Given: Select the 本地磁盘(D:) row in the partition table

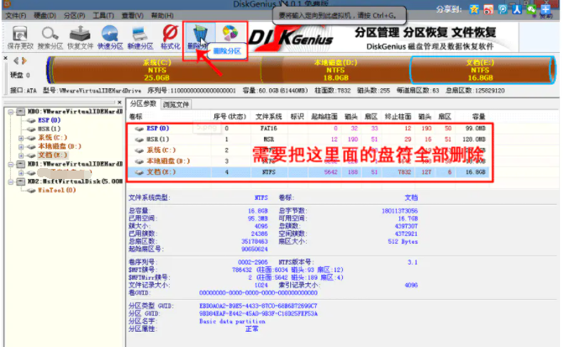Looking at the screenshot, I should (308, 161).
